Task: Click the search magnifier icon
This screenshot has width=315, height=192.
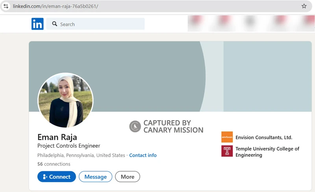Action: pos(55,24)
